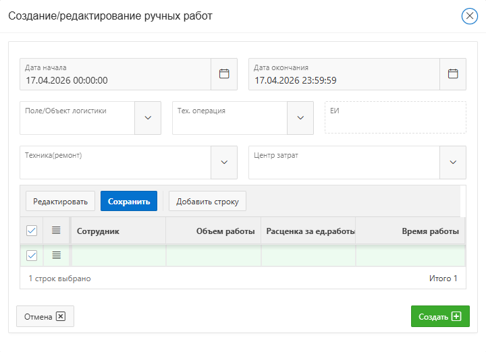This screenshot has height=352, width=486.
Task: Uncheck the first row's selection checkbox
Action: pos(32,255)
